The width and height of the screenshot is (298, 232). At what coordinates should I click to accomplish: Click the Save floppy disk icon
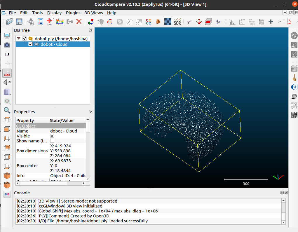coord(19,22)
